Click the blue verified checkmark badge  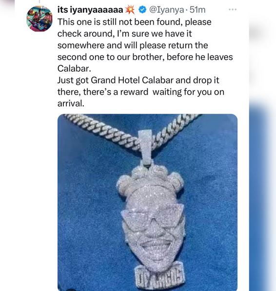pyautogui.click(x=142, y=10)
